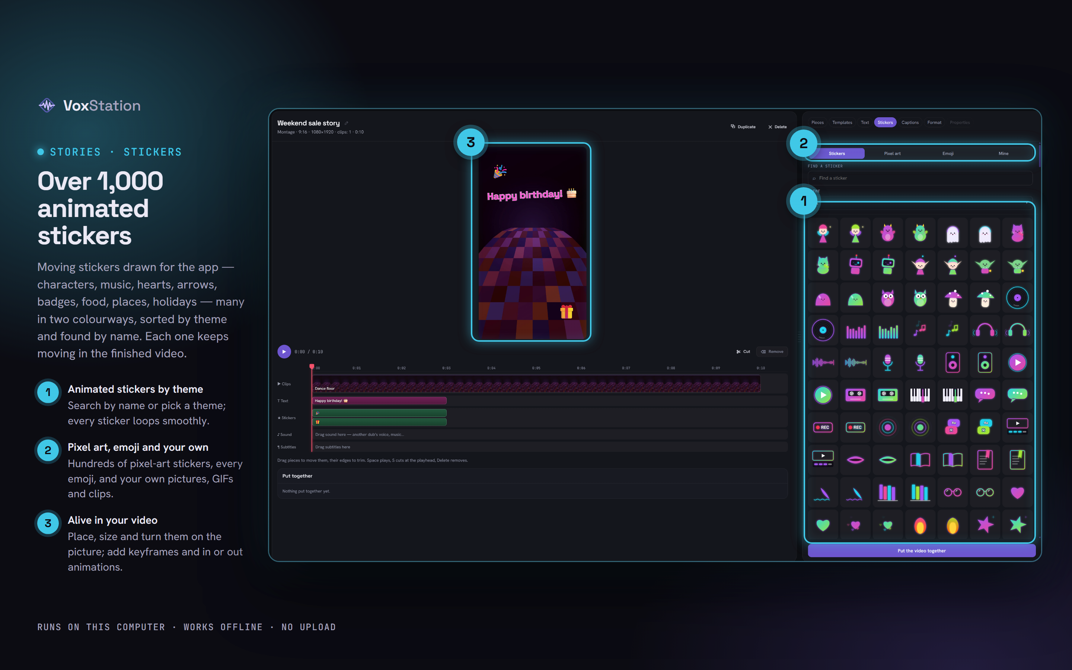
Task: Open the theme dropdown above the sticker grid
Action: [921, 202]
